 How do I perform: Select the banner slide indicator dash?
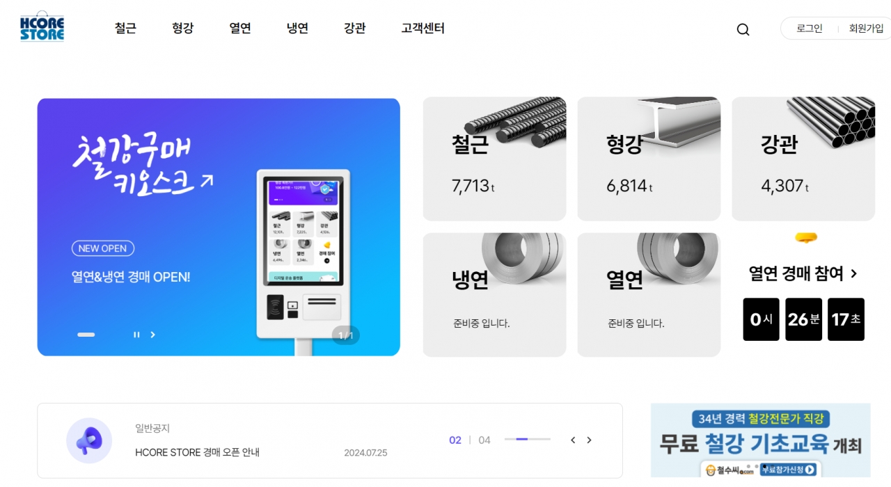[x=86, y=335]
